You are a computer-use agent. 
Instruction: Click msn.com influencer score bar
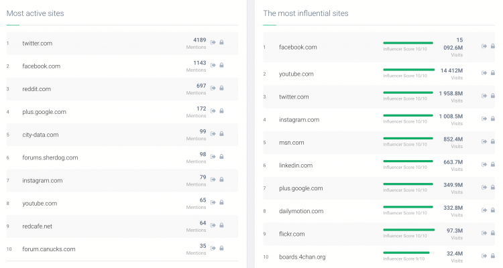408,138
